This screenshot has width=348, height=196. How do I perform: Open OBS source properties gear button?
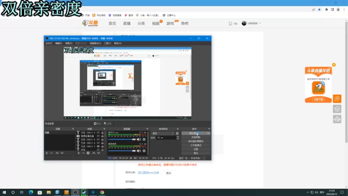(x=97, y=124)
